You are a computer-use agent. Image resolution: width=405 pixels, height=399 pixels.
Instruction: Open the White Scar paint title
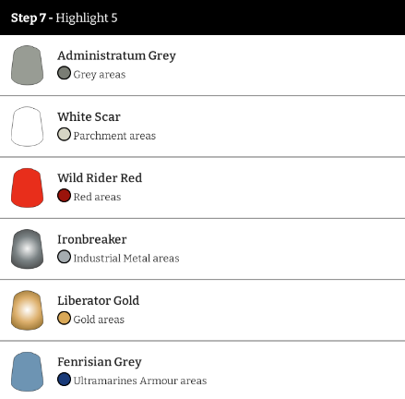89,116
